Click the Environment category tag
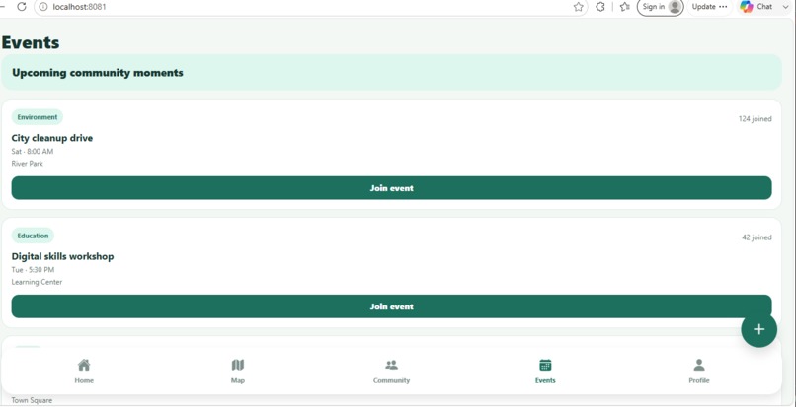 coord(38,117)
